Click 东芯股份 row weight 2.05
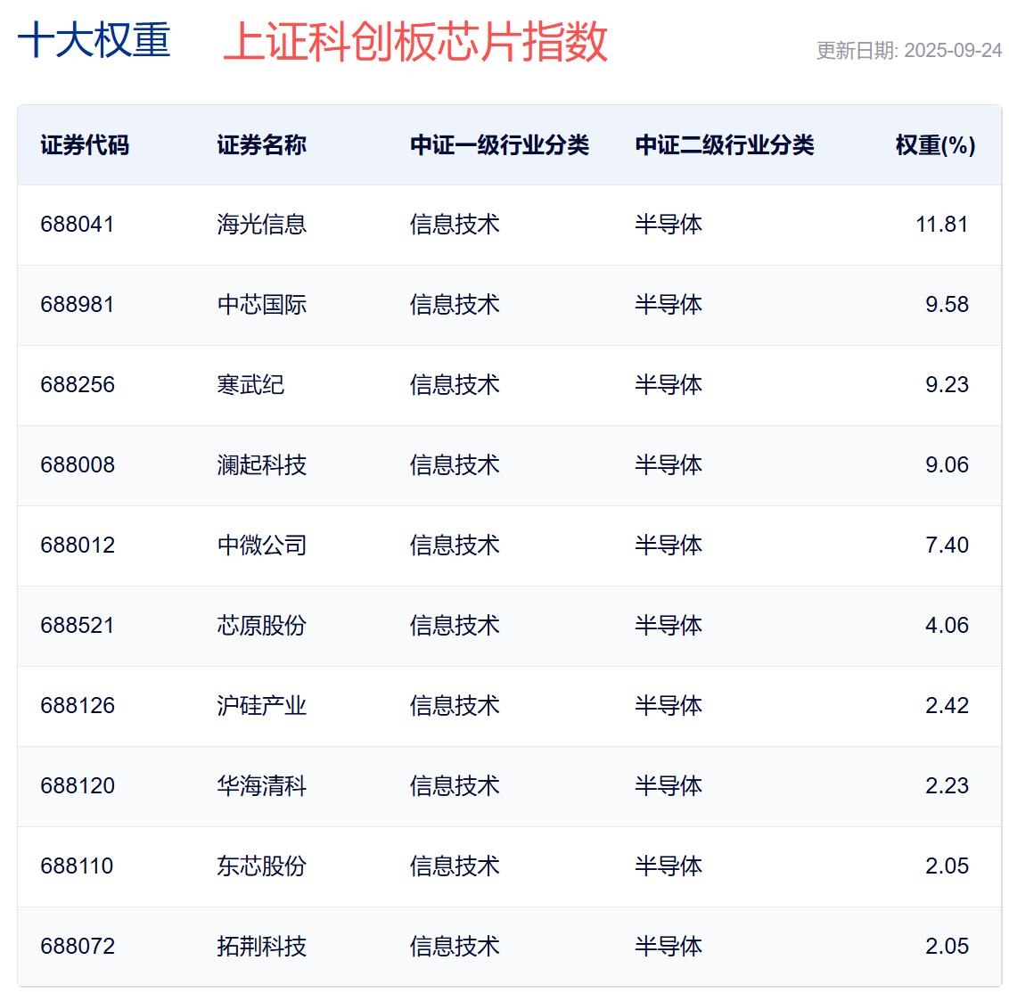This screenshot has width=1009, height=993. pyautogui.click(x=947, y=866)
